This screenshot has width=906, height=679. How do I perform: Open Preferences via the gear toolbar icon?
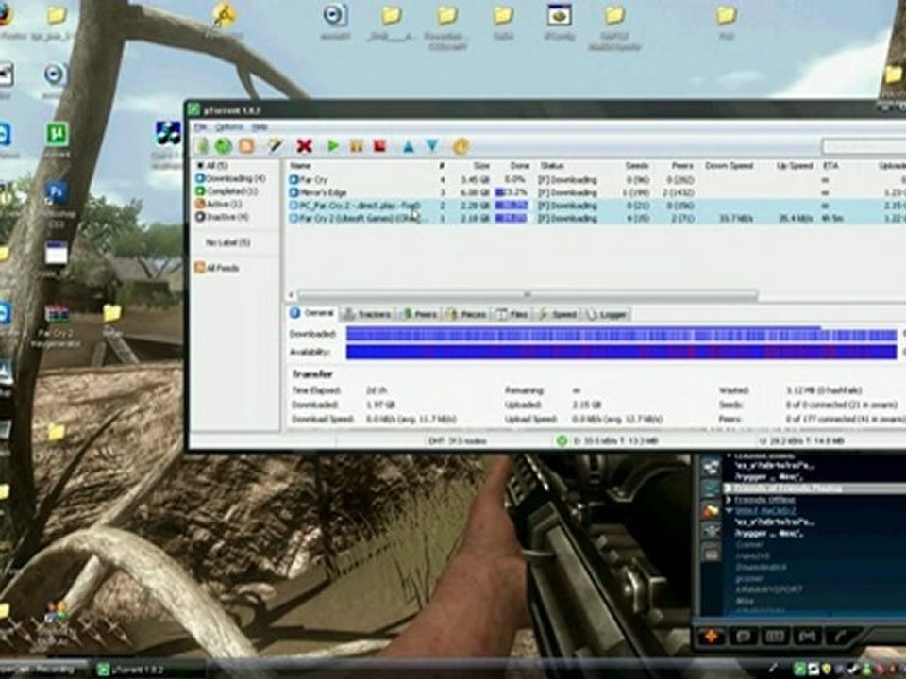click(461, 146)
